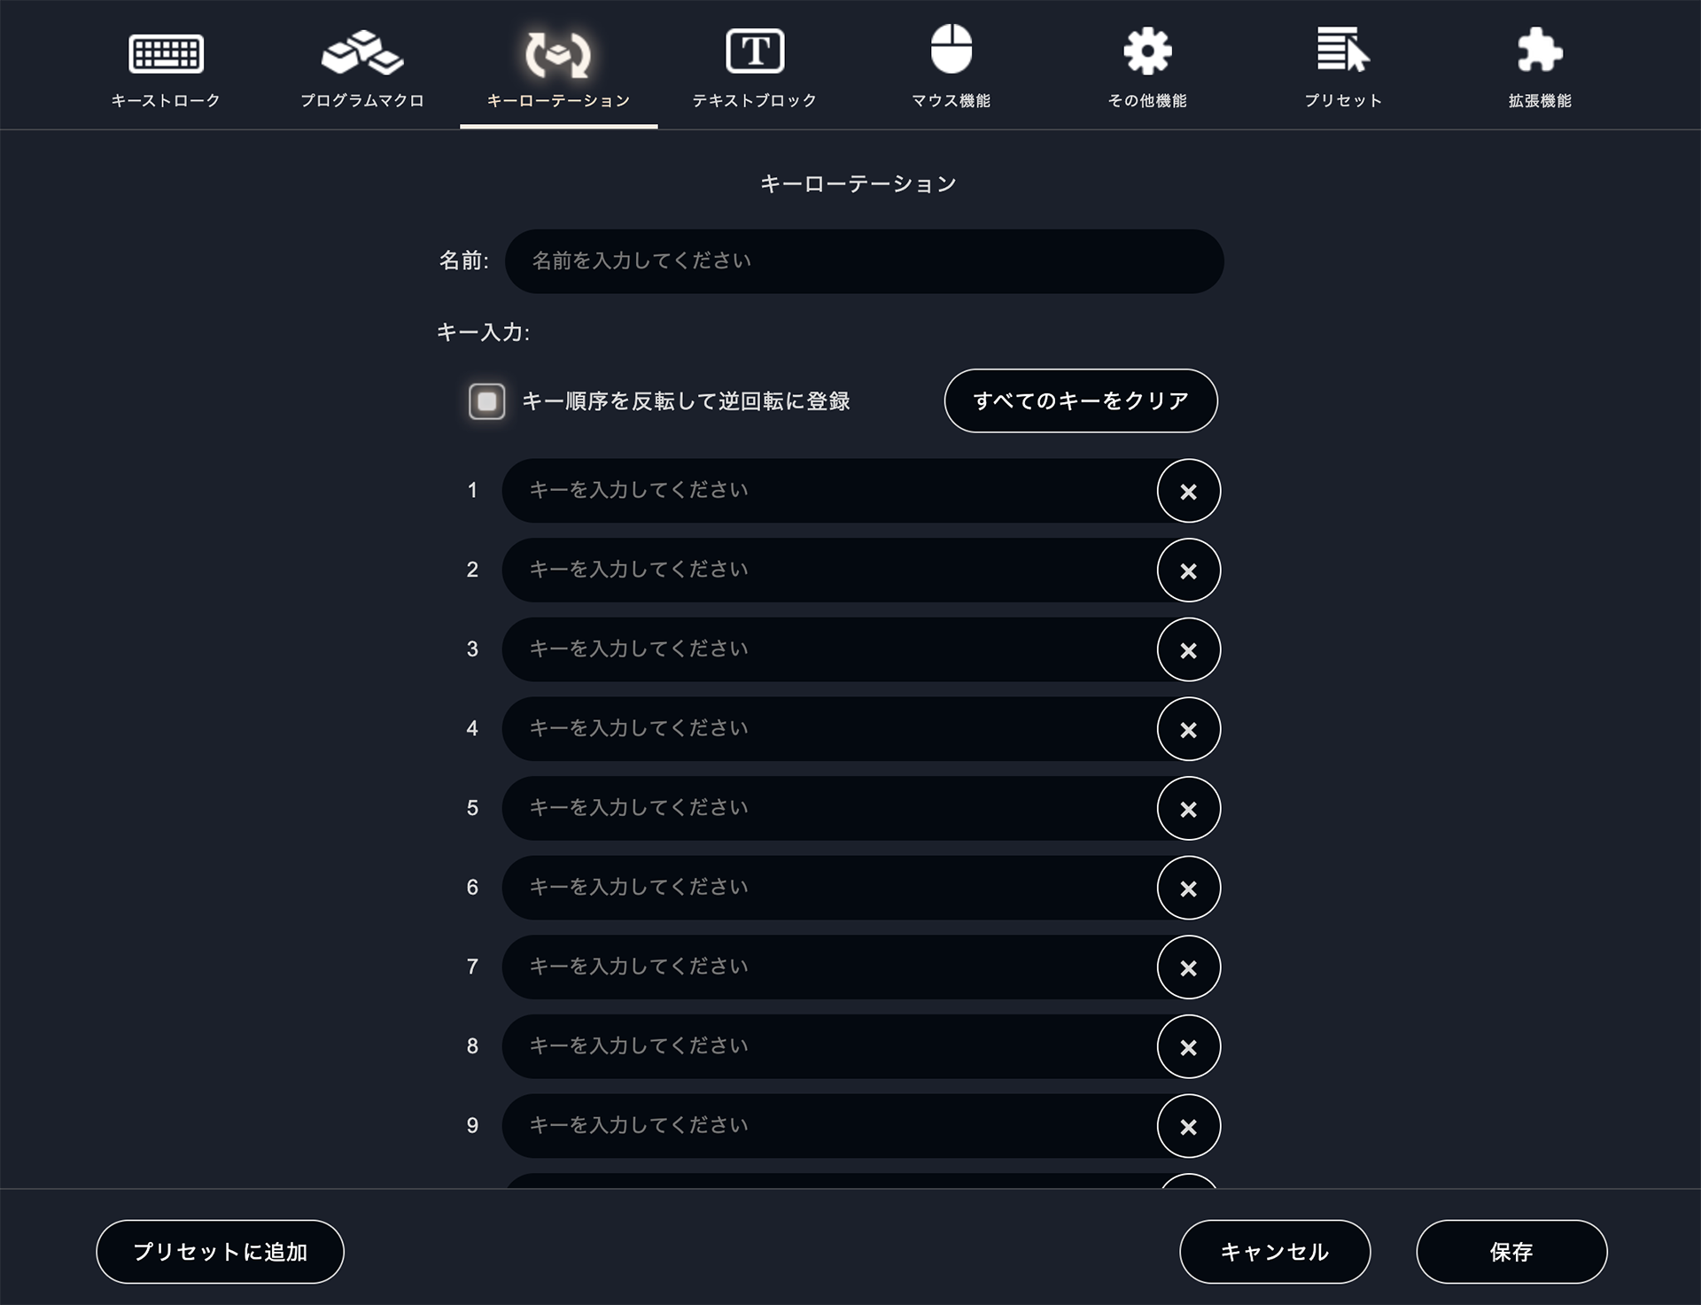
Task: Open the マウス機能 mouse icon
Action: click(x=951, y=48)
